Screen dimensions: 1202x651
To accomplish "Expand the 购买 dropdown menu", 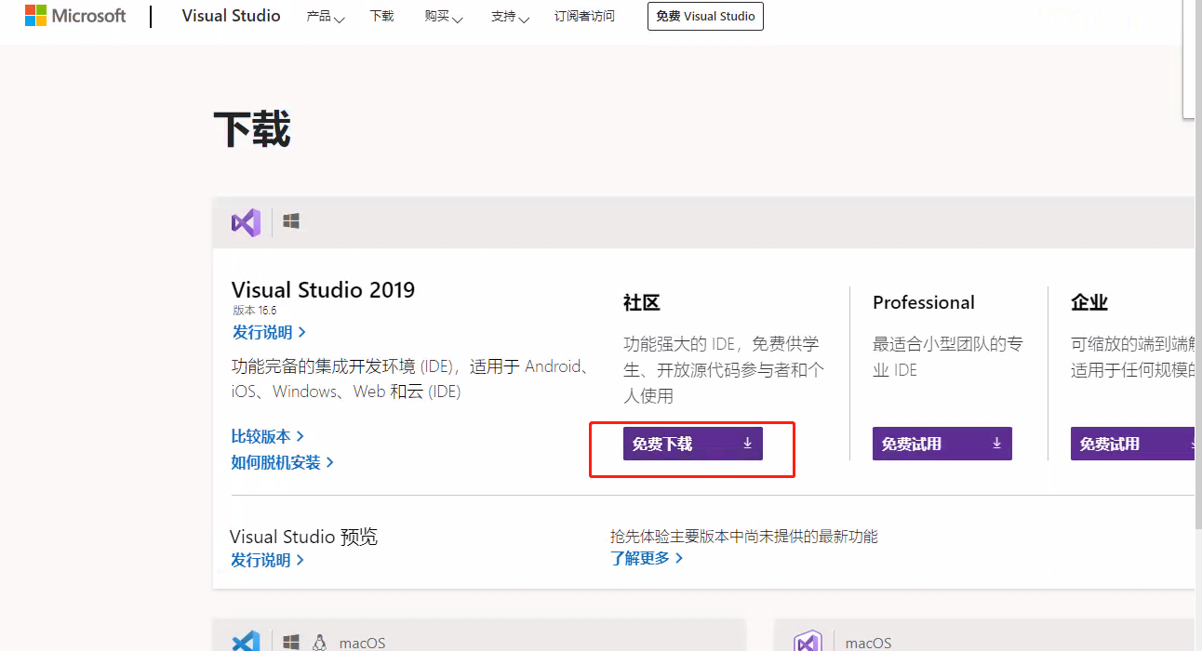I will [x=444, y=17].
